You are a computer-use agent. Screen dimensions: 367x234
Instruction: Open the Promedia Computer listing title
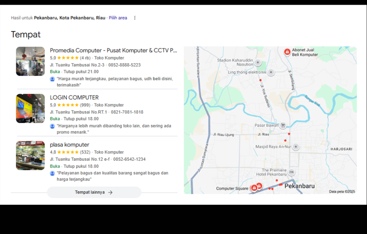(x=113, y=50)
